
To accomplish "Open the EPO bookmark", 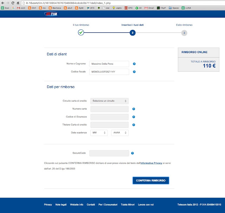I will pos(129,8).
